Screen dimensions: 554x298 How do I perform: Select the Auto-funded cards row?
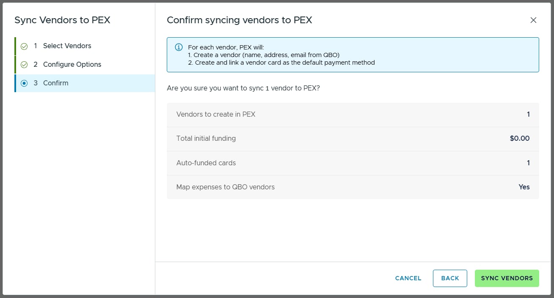coord(353,163)
